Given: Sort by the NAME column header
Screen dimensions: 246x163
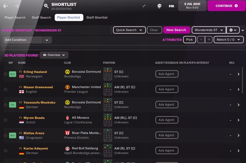Looking at the screenshot, I should [x=22, y=63].
